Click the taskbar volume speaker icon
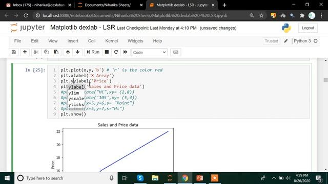Viewport: 328px width, 184px height. coord(288,178)
